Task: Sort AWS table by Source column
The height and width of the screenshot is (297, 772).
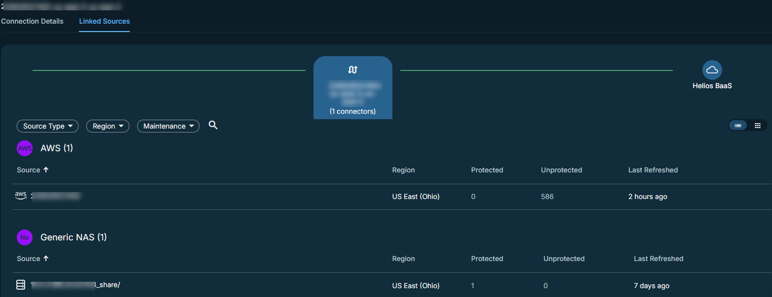Action: pyautogui.click(x=33, y=170)
